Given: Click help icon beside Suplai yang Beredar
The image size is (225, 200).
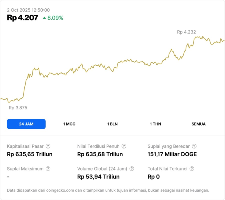Looking at the screenshot, I should 194,146.
